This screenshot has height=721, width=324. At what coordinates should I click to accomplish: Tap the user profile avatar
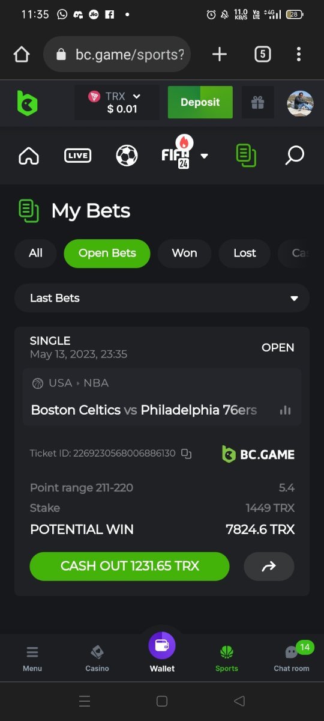pos(300,103)
